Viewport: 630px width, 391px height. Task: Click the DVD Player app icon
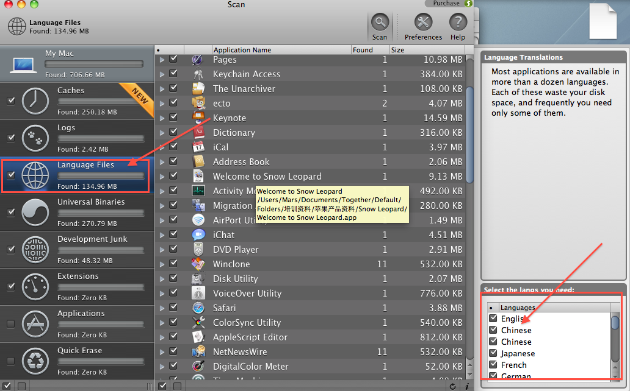point(198,249)
